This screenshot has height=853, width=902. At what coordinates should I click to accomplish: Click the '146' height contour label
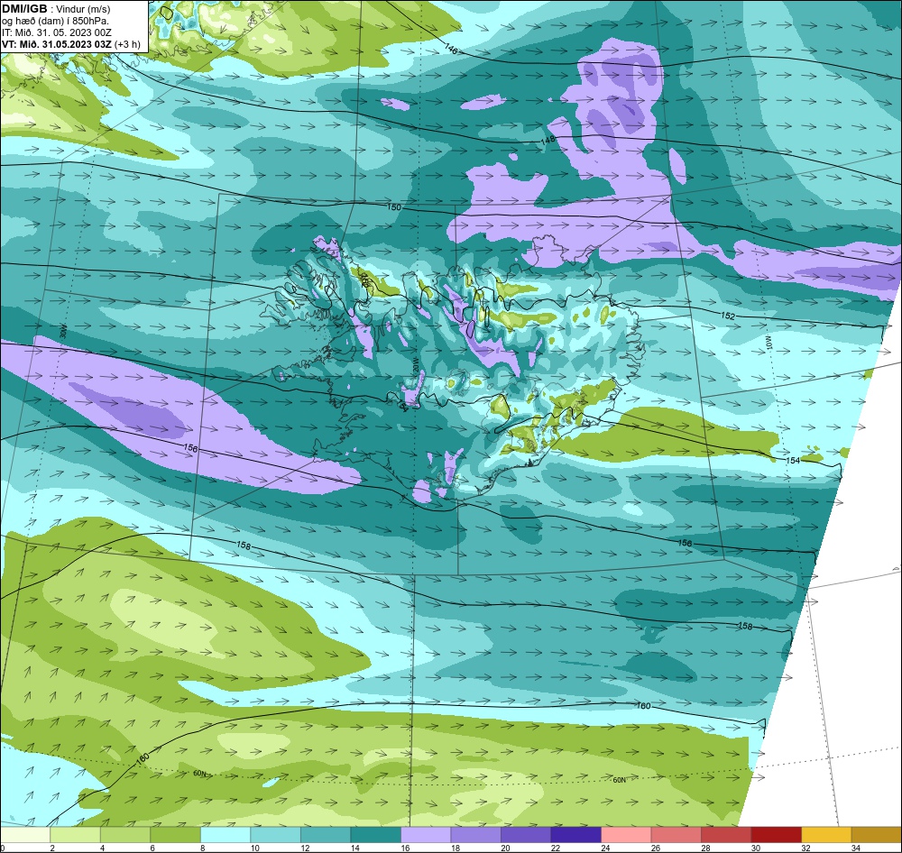452,50
